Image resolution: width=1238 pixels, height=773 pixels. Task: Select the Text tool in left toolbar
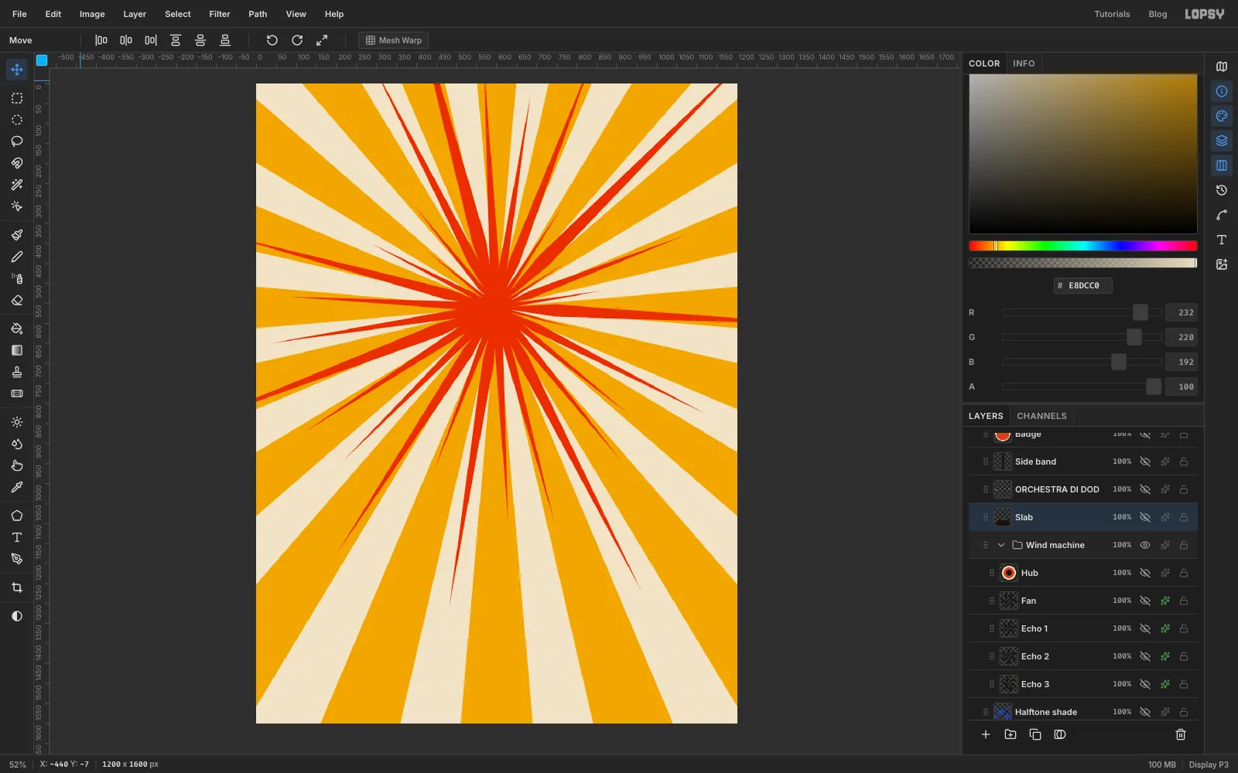[17, 537]
